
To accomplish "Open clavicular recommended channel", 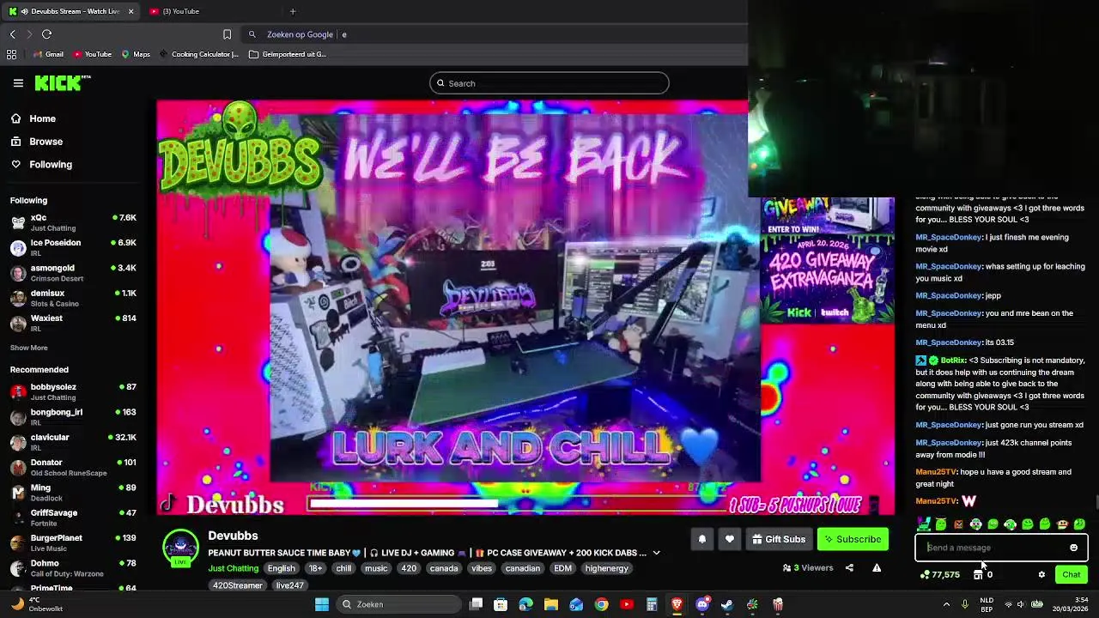I will 73,441.
